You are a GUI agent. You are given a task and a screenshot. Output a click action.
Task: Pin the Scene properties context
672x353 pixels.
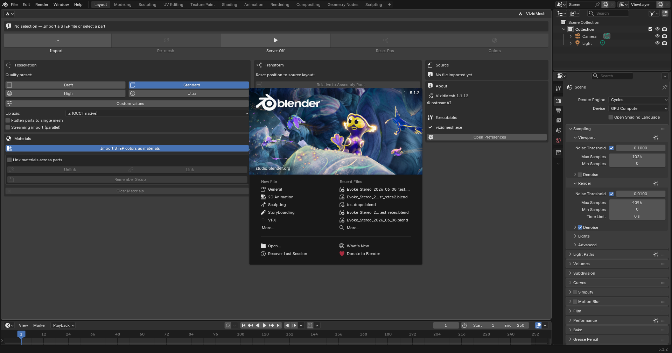coord(665,87)
